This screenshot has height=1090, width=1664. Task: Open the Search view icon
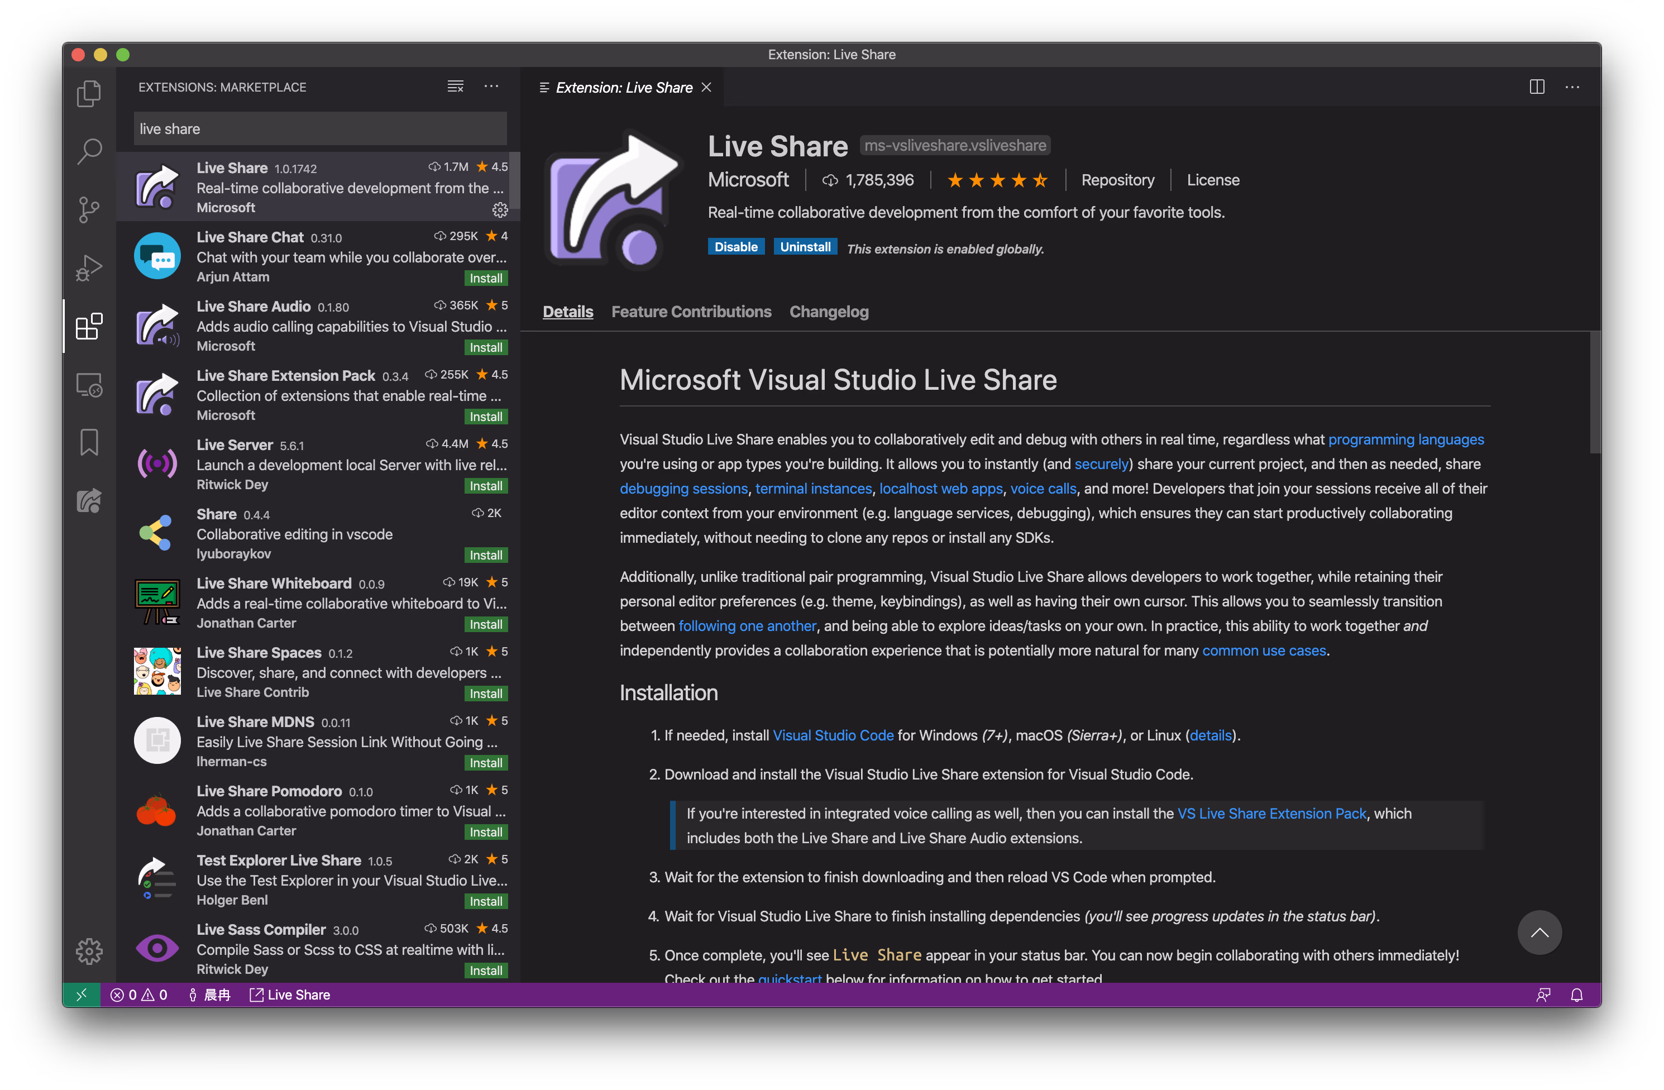coord(89,151)
